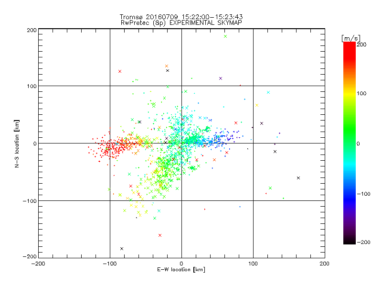Click the y-axis tick label '200'
Screen dimensions: 382x287
[32, 30]
